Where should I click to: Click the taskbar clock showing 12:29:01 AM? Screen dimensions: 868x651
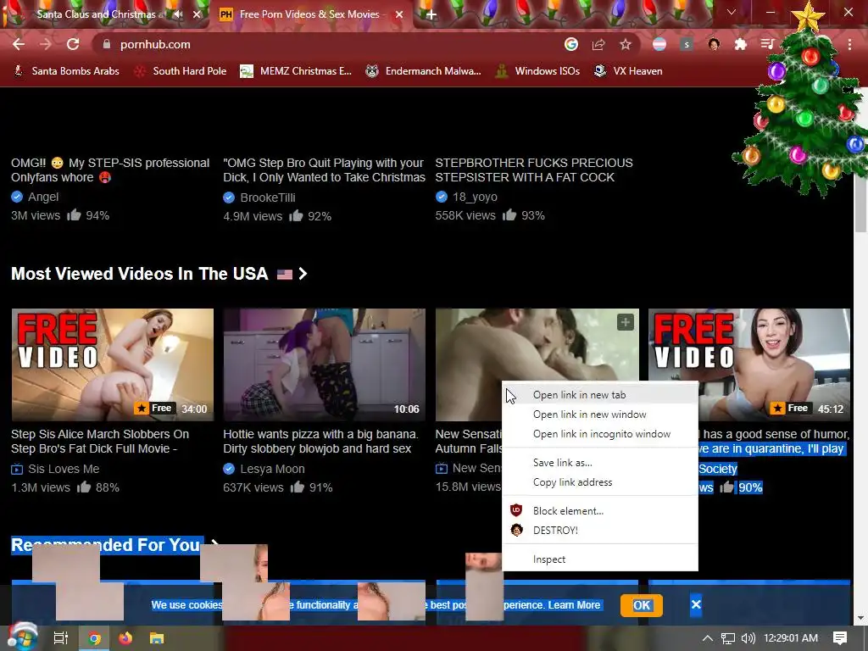tap(791, 638)
